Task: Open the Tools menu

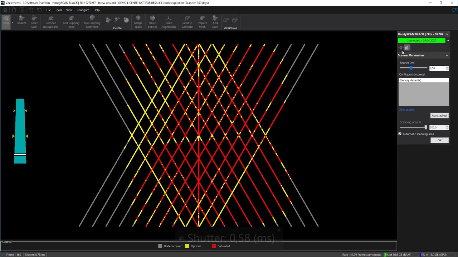Action: pos(58,10)
